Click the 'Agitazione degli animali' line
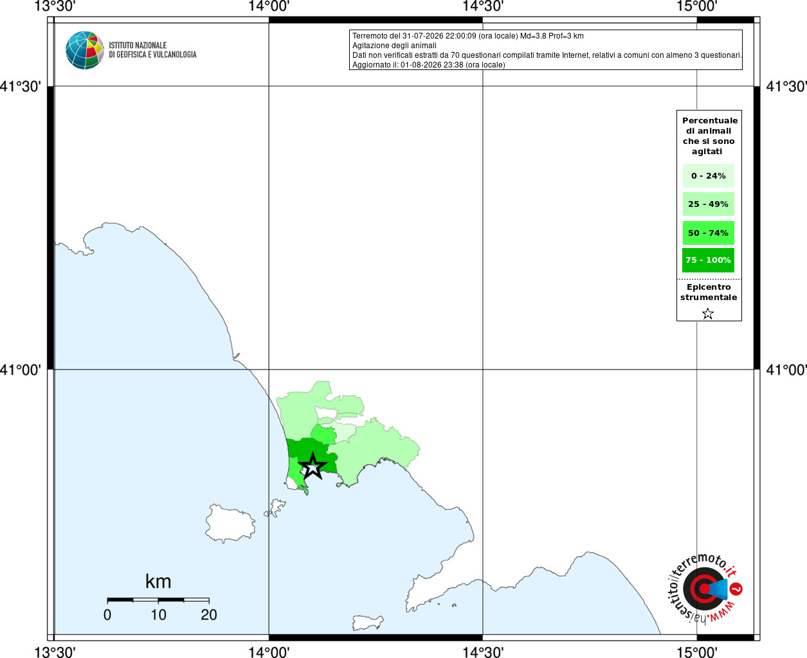 click(394, 46)
